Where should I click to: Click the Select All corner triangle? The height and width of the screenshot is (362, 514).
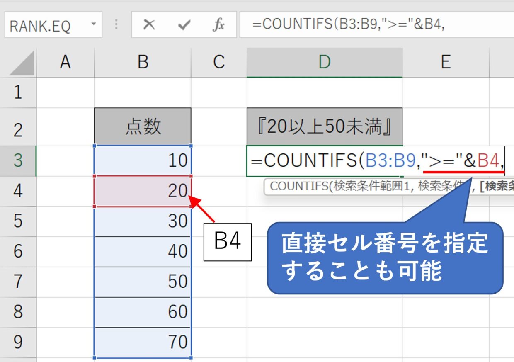pyautogui.click(x=22, y=63)
